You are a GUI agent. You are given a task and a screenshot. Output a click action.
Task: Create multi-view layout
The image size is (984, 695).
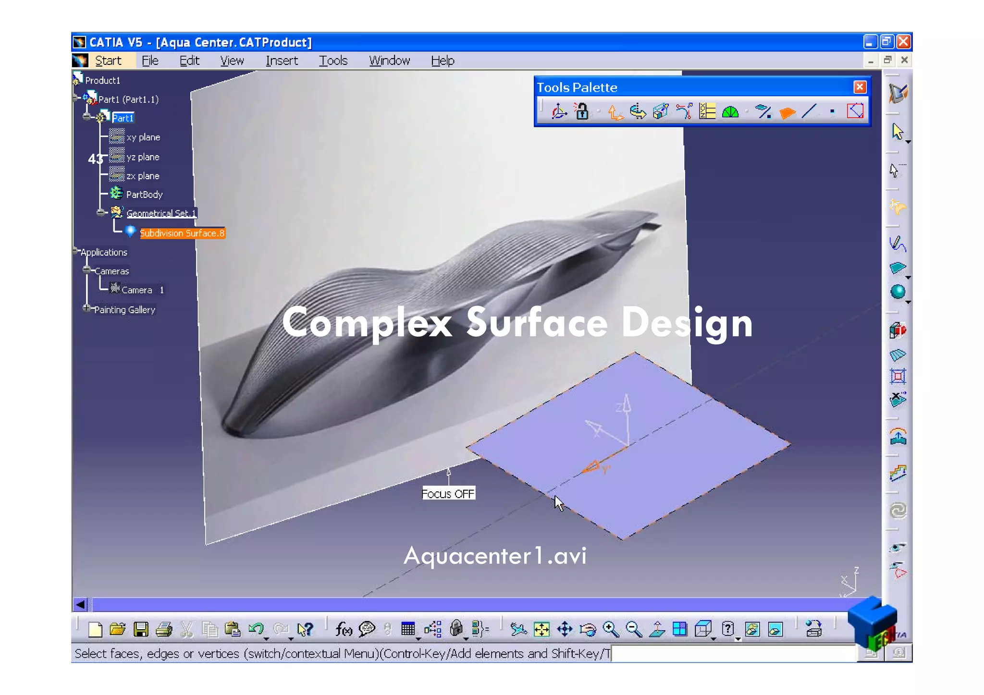680,629
